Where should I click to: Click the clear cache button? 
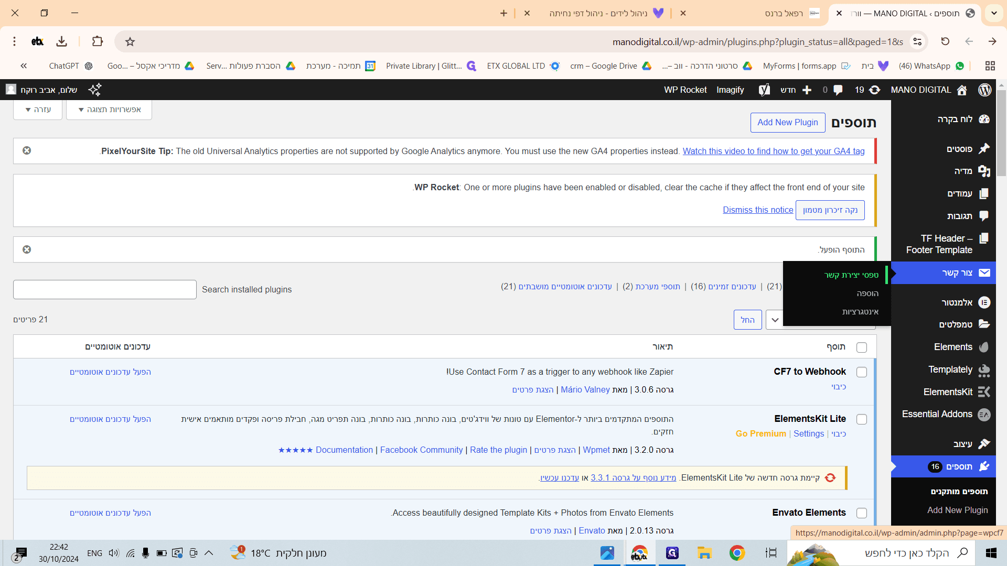830,210
